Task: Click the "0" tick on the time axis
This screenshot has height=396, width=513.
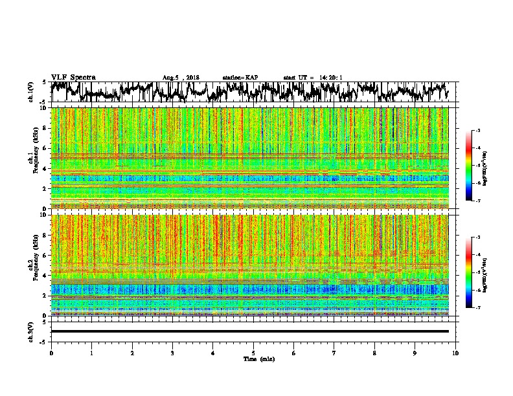Action: point(51,353)
